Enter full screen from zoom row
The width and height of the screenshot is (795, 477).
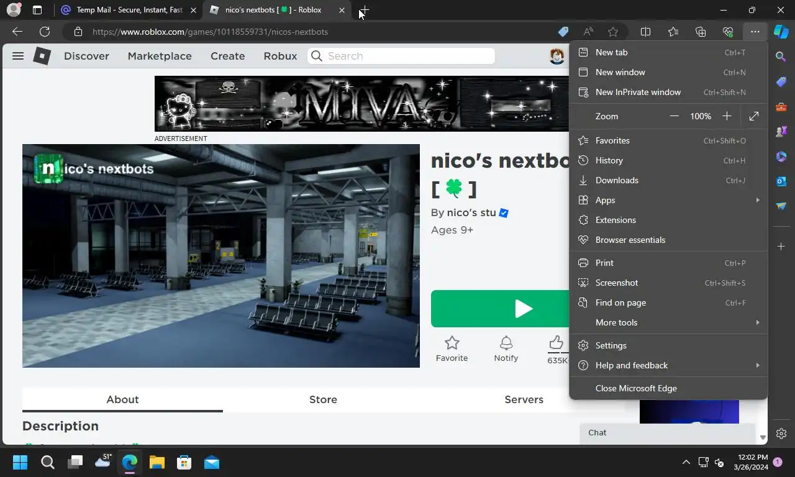click(754, 116)
